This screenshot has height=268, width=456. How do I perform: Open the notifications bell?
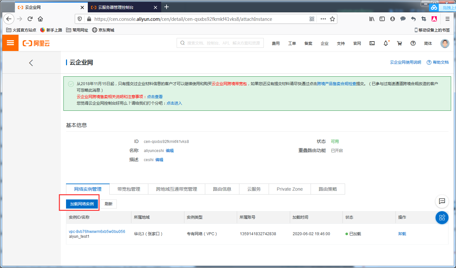click(385, 43)
